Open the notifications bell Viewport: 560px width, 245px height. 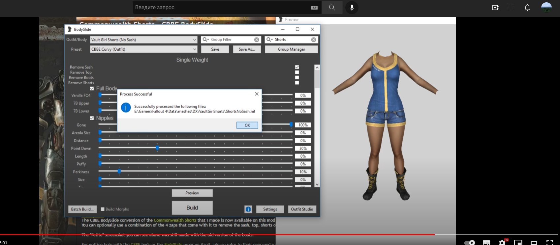[527, 8]
